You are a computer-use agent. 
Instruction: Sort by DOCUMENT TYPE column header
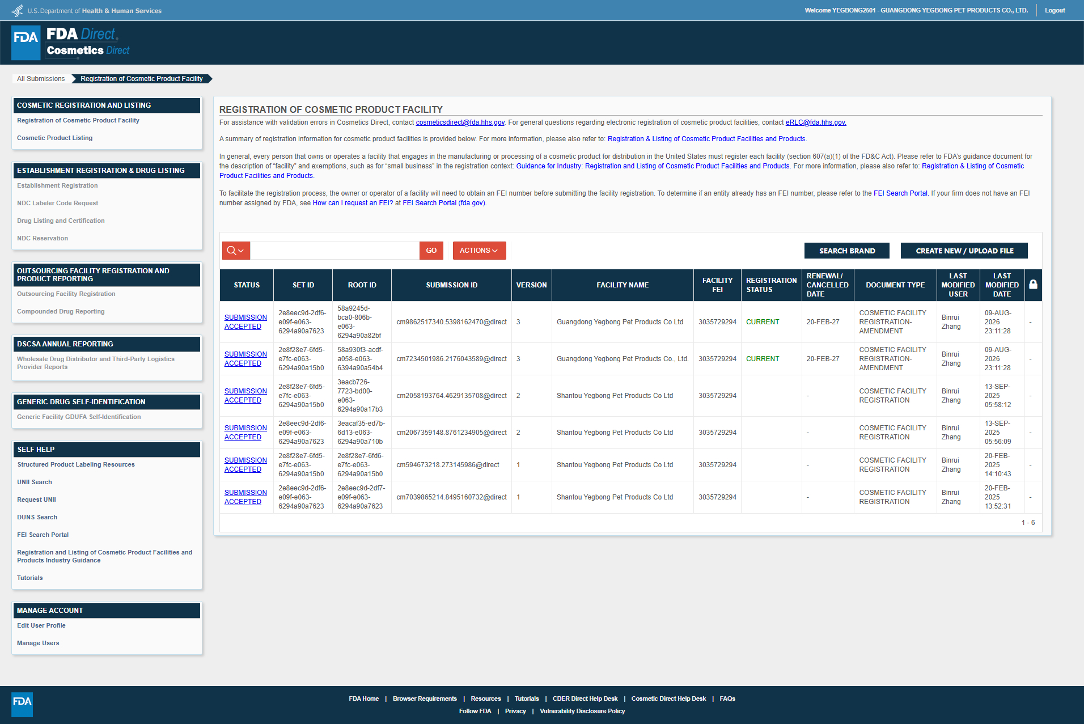[x=895, y=285]
